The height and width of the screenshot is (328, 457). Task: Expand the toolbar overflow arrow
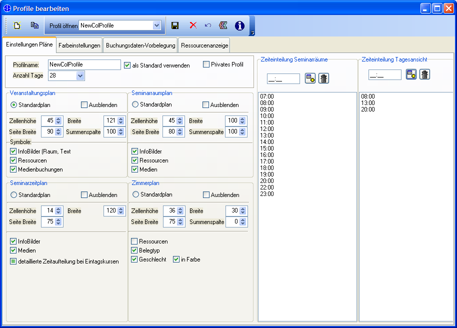252,33
